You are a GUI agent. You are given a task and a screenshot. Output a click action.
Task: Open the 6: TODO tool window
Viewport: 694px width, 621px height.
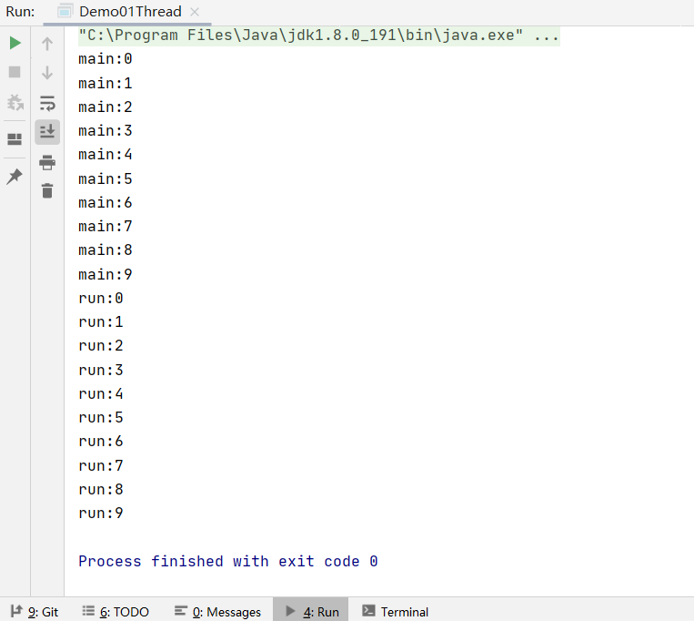[116, 611]
